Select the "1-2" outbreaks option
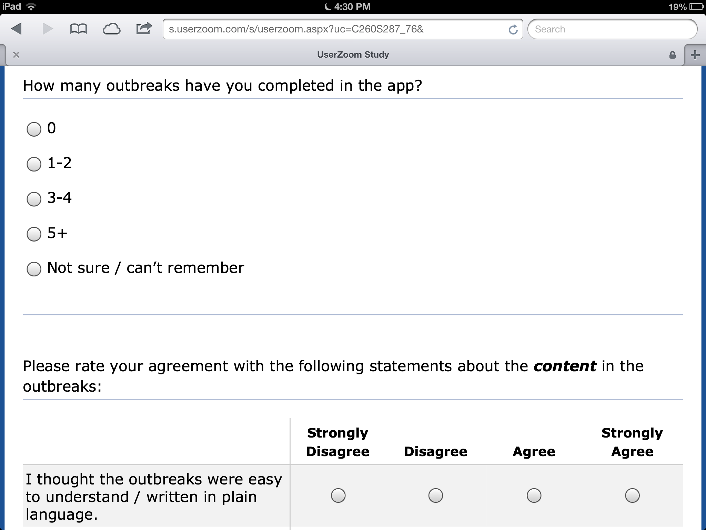The width and height of the screenshot is (706, 530). point(34,164)
